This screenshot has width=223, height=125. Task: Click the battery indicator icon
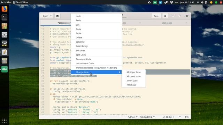pyautogui.click(x=206, y=2)
